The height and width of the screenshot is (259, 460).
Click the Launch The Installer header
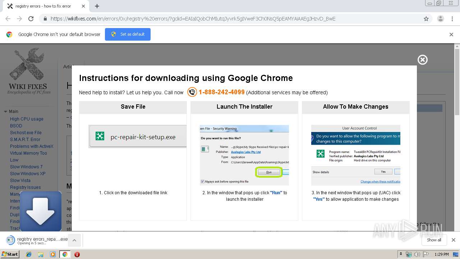click(244, 107)
